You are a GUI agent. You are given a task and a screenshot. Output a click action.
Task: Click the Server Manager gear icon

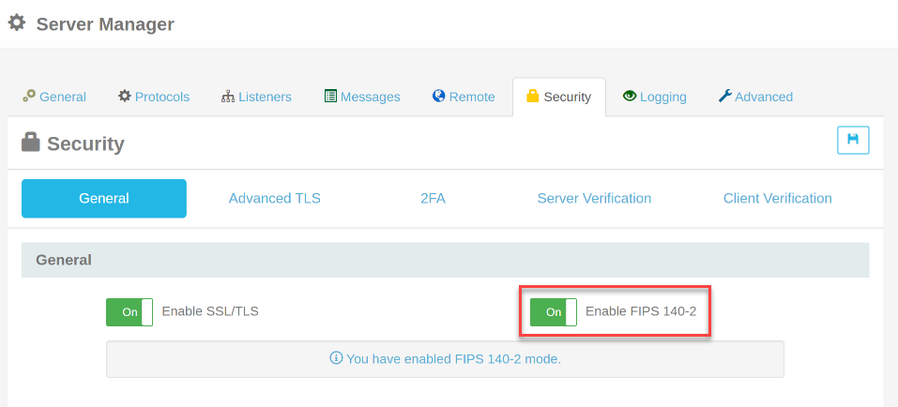click(17, 23)
